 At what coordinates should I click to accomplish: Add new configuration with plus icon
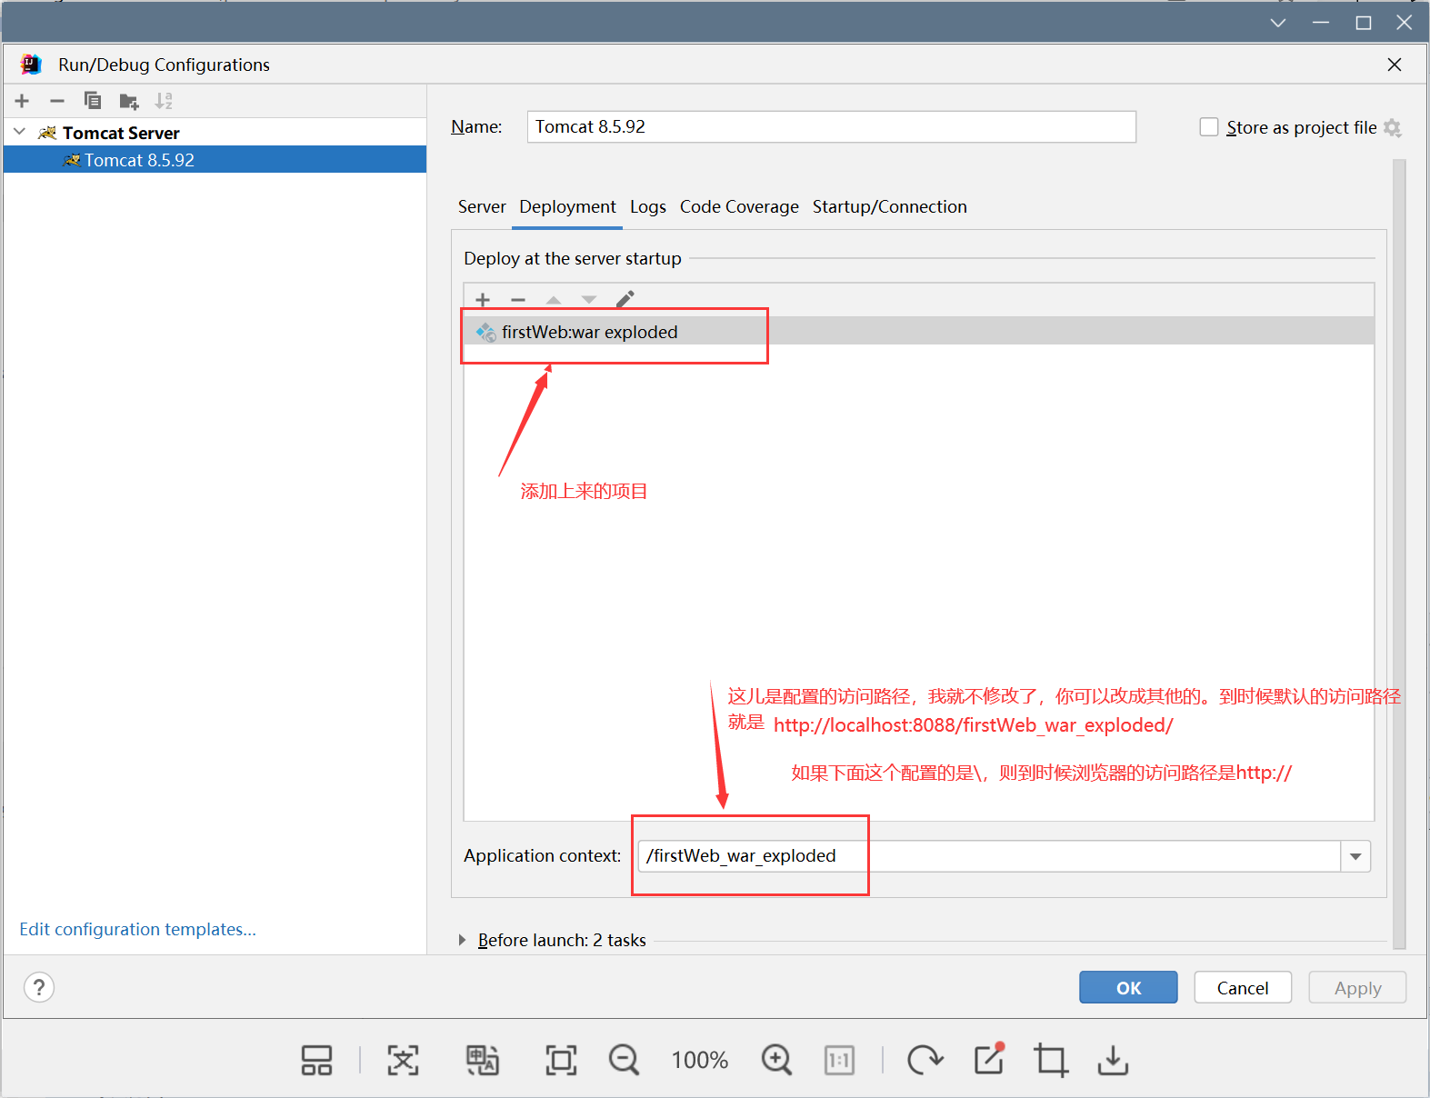pos(23,101)
